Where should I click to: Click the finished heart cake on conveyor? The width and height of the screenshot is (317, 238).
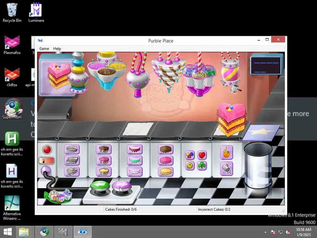pyautogui.click(x=232, y=119)
